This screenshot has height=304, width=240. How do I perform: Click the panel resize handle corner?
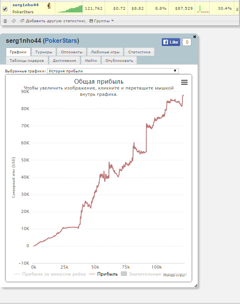click(x=196, y=286)
